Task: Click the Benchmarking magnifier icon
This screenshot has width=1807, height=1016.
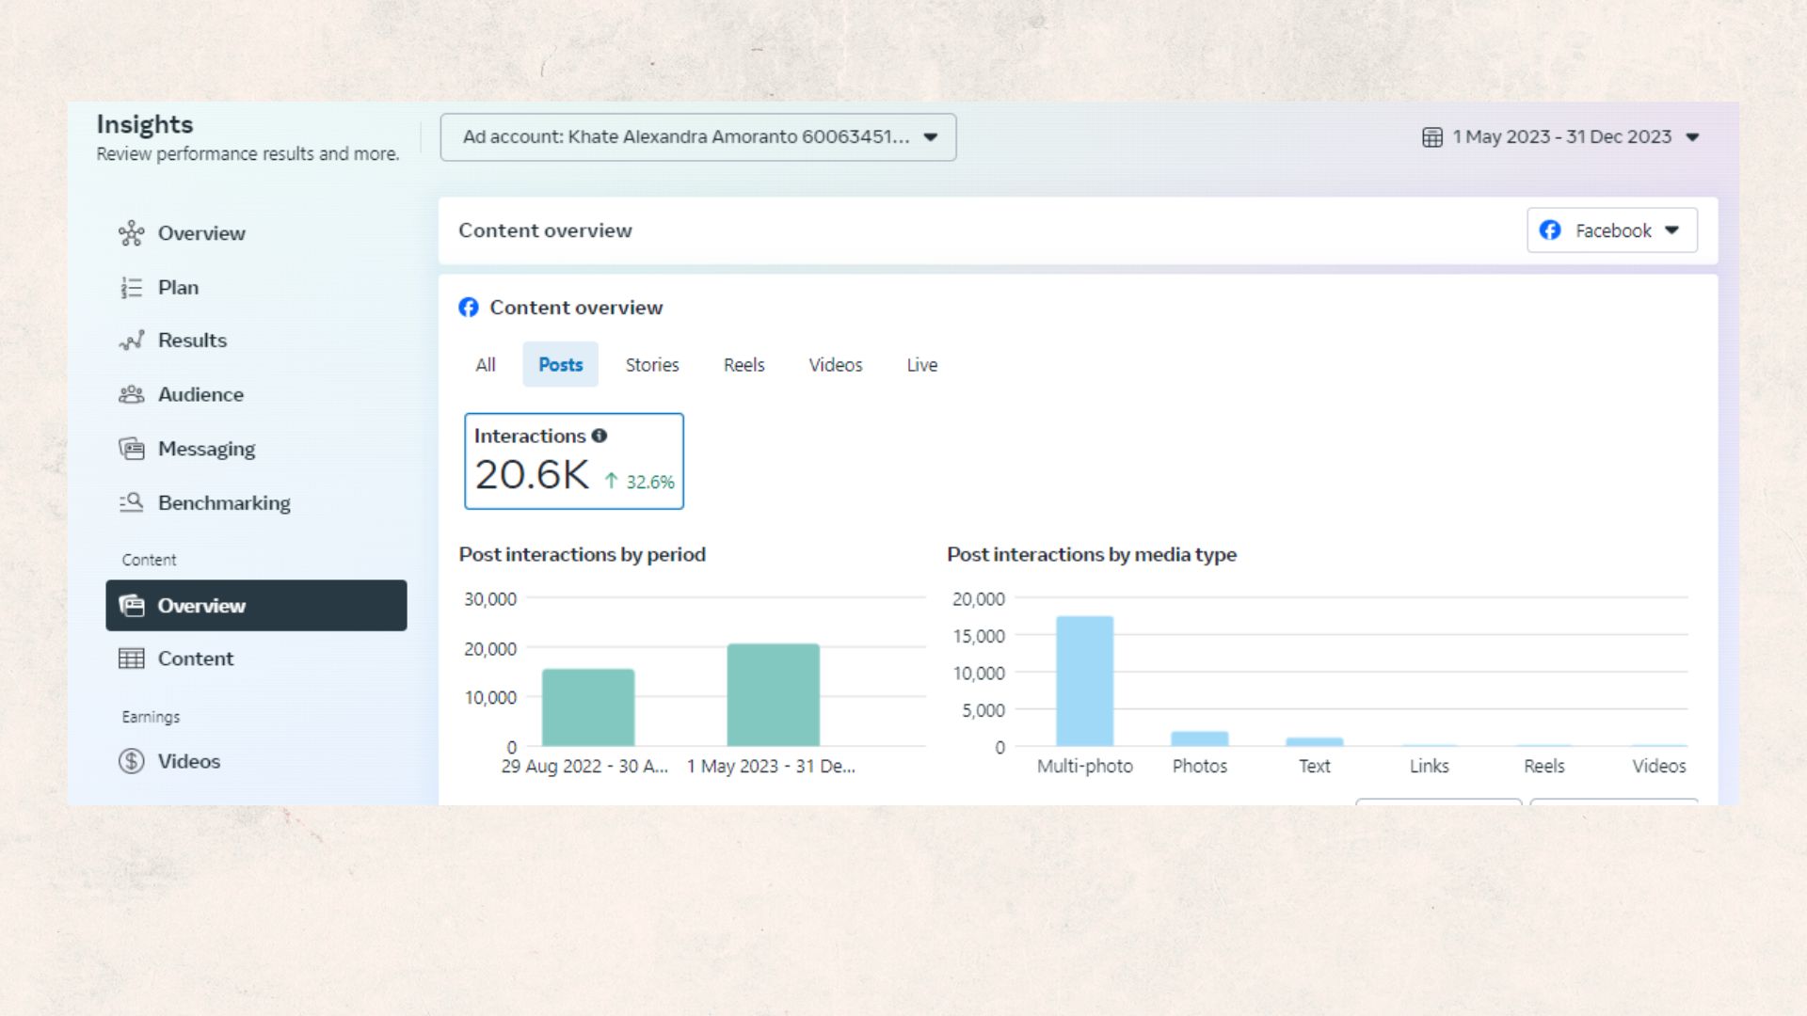Action: 131,502
